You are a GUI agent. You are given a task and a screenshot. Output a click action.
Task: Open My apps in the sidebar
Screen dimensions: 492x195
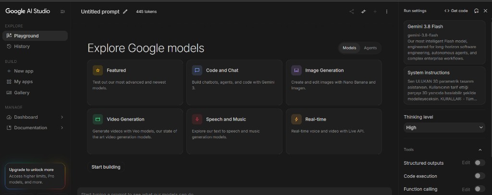(x=35, y=82)
